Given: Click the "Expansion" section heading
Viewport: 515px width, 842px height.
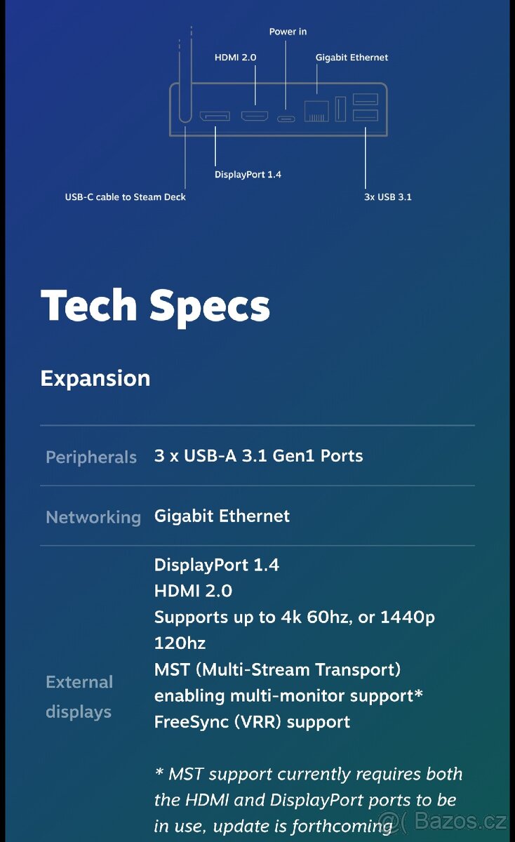Looking at the screenshot, I should click(95, 378).
